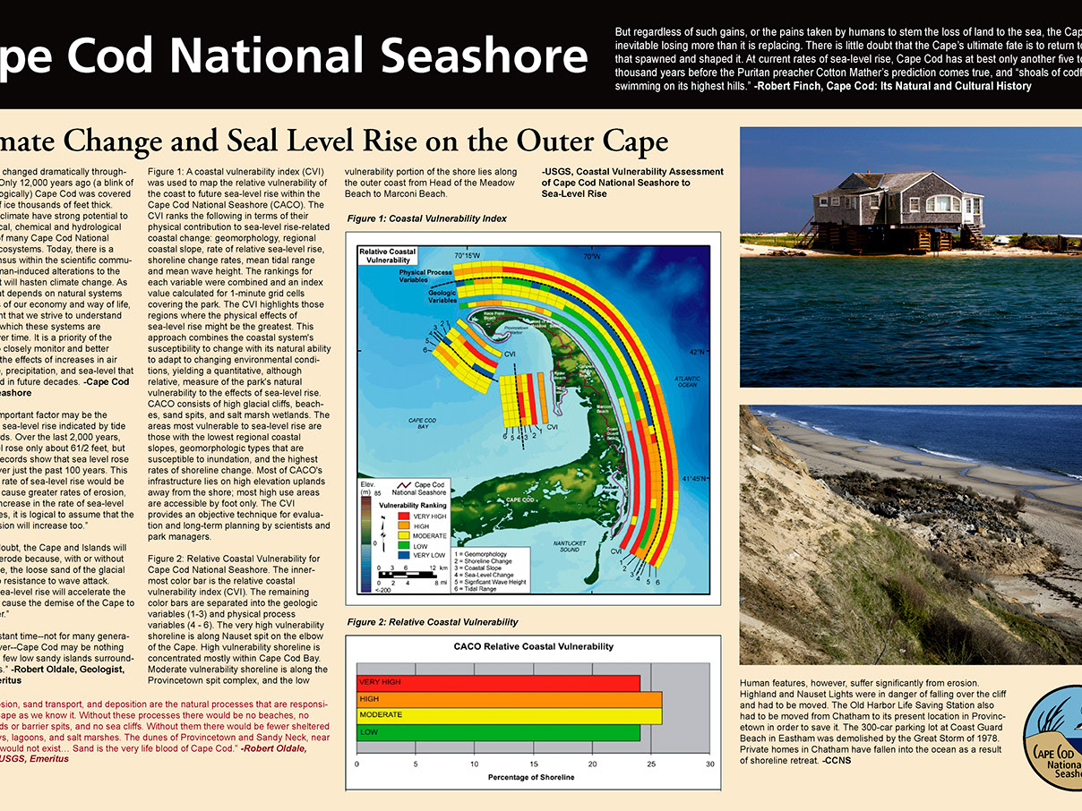Image resolution: width=1082 pixels, height=811 pixels.
Task: Click the house-on-stilts photo
Action: pyautogui.click(x=911, y=257)
